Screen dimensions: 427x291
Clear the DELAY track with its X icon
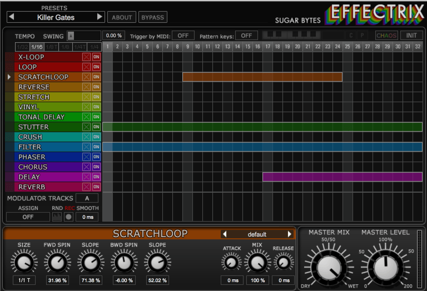coord(86,177)
